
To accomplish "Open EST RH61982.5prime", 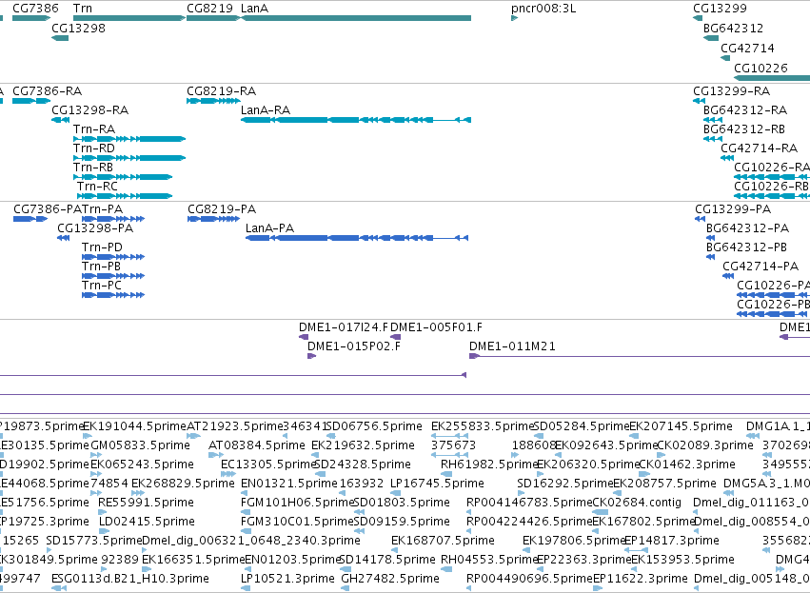I will click(x=446, y=474).
